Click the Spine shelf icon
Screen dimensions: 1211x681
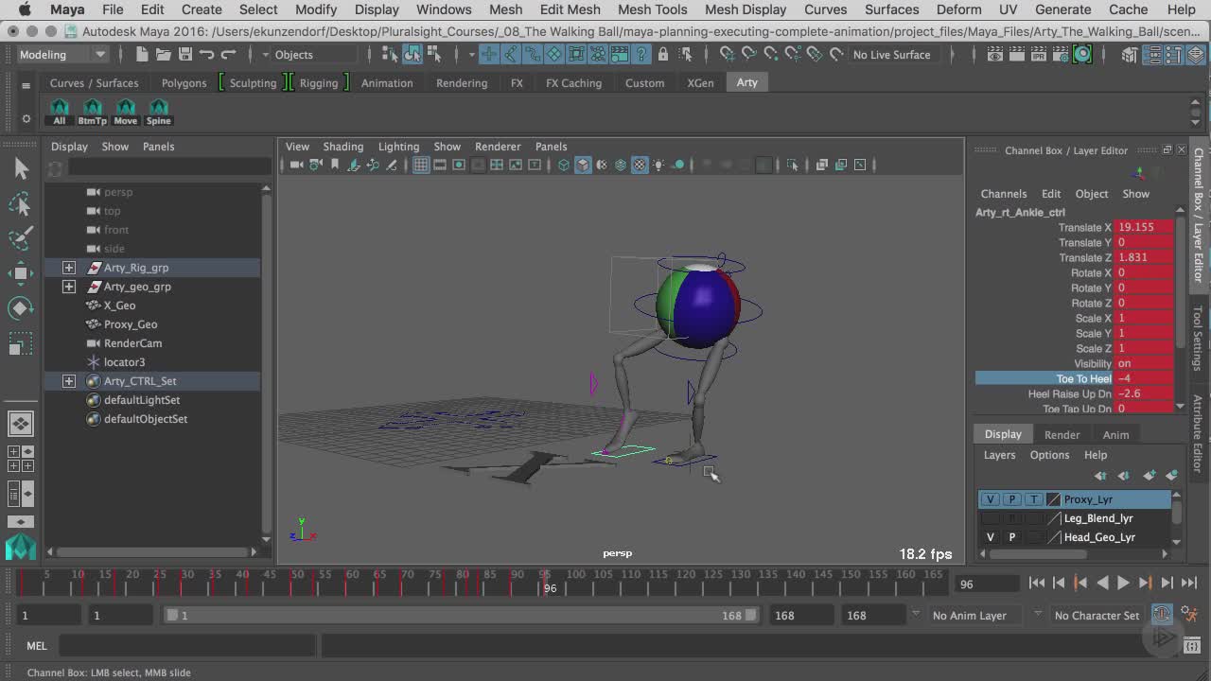tap(159, 112)
